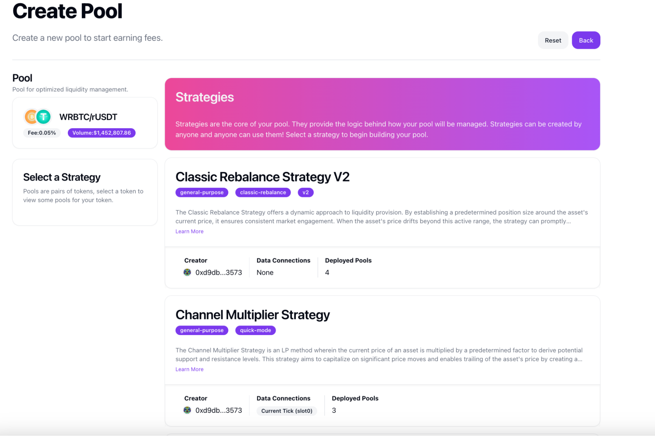The height and width of the screenshot is (436, 655).
Task: Click the Volume $1,452,807.86 badge
Action: coord(102,133)
